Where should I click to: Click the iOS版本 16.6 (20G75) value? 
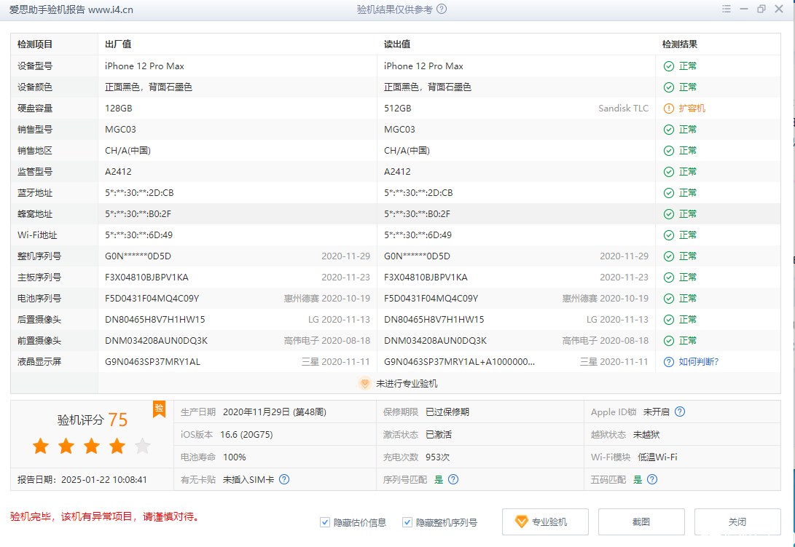(246, 434)
